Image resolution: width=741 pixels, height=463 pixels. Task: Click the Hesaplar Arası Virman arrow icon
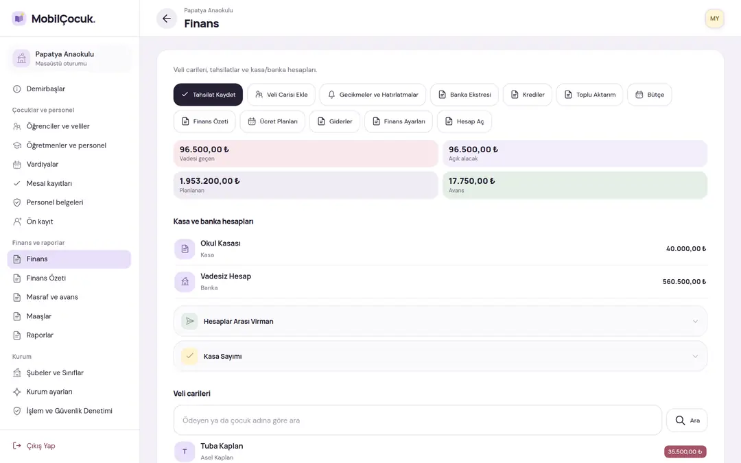(189, 321)
